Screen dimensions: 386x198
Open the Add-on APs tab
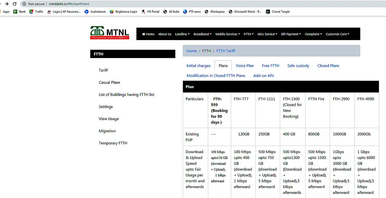pyautogui.click(x=263, y=76)
